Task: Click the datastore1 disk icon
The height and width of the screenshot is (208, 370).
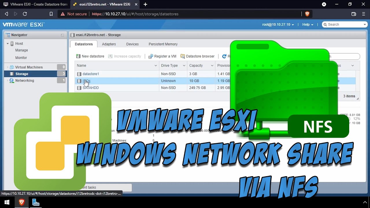Action: pos(79,74)
